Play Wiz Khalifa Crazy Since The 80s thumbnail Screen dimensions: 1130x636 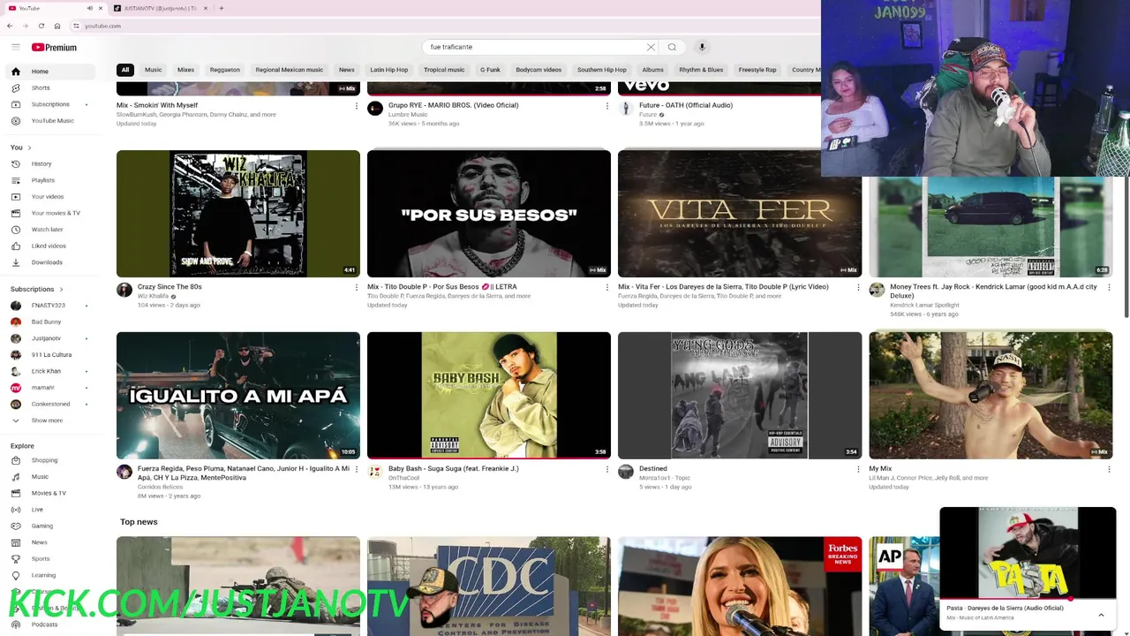pyautogui.click(x=238, y=213)
